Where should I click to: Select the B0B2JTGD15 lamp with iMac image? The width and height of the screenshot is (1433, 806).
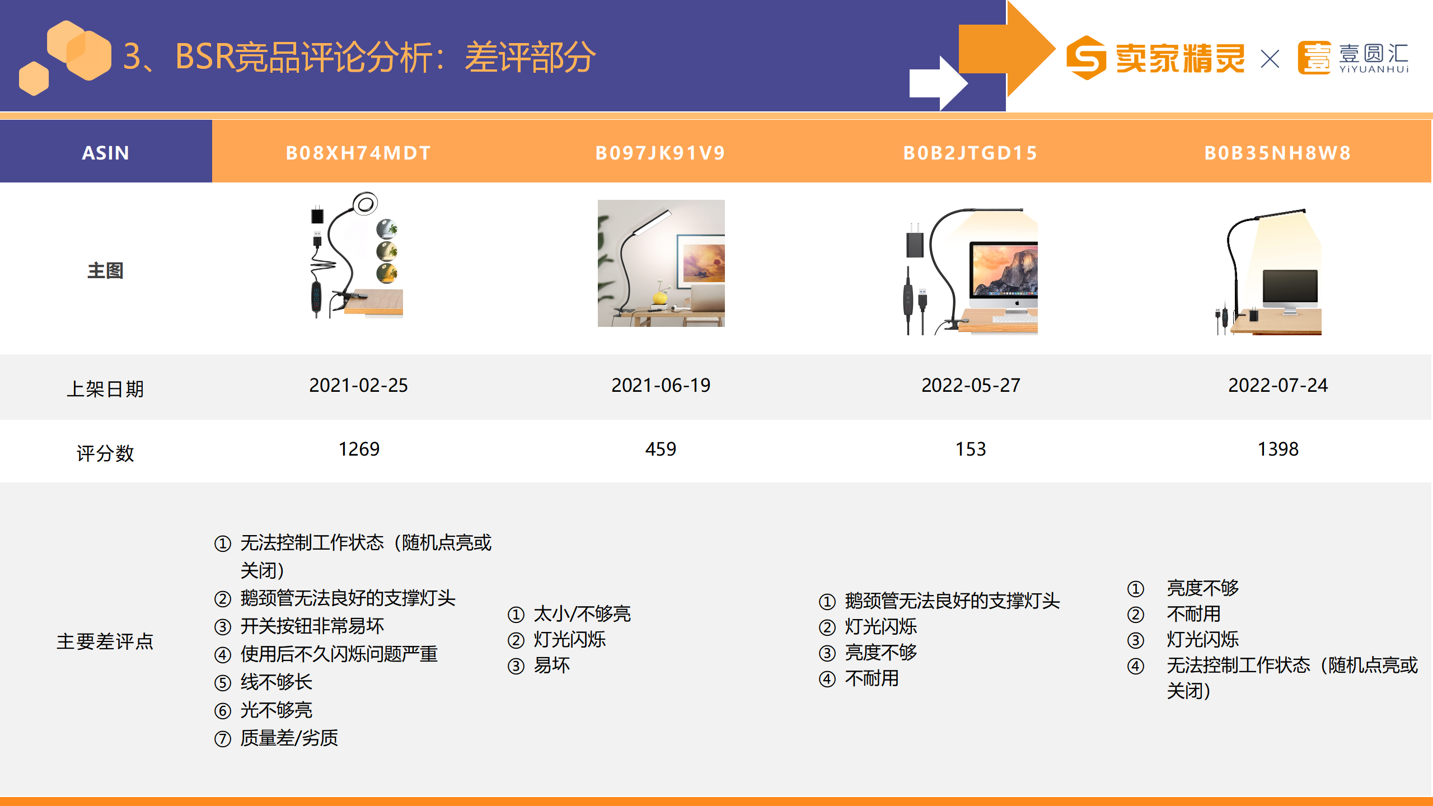(971, 271)
